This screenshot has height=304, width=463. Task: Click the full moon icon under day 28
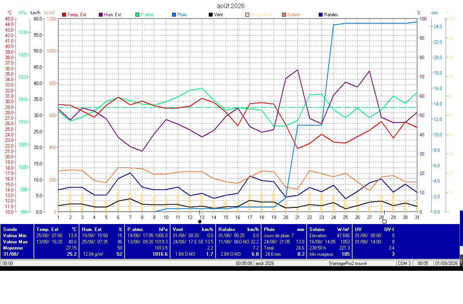point(384,221)
